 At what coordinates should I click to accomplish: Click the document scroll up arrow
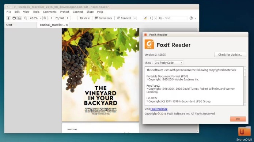coord(198,30)
